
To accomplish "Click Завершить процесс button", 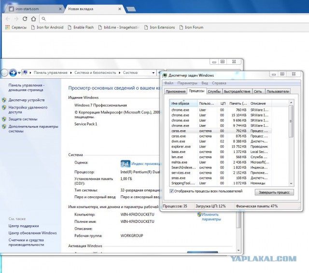I will (x=274, y=192).
